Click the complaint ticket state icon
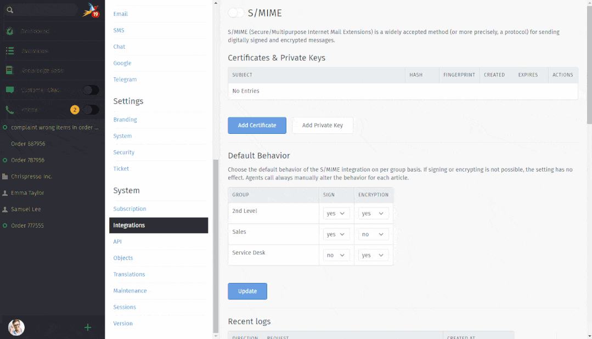This screenshot has height=339, width=592. click(5, 127)
